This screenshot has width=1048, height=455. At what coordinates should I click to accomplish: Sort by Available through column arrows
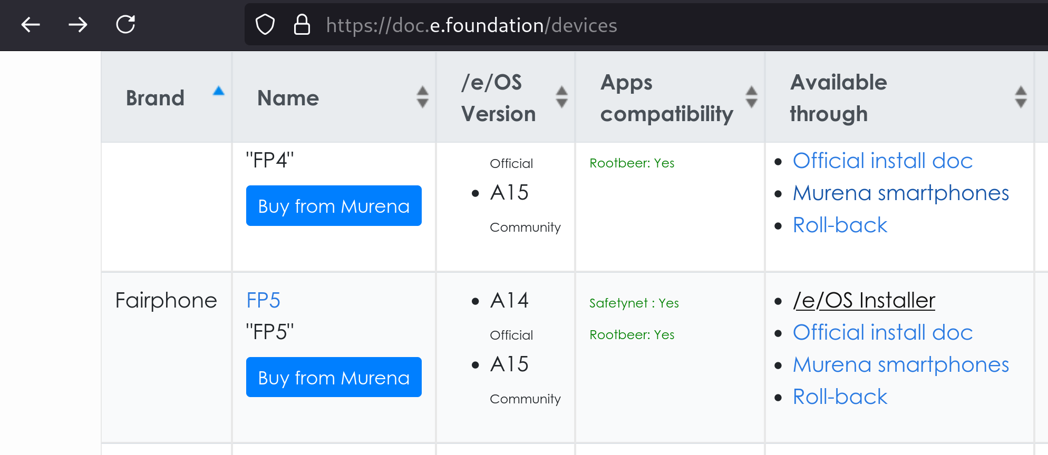pyautogui.click(x=1021, y=97)
